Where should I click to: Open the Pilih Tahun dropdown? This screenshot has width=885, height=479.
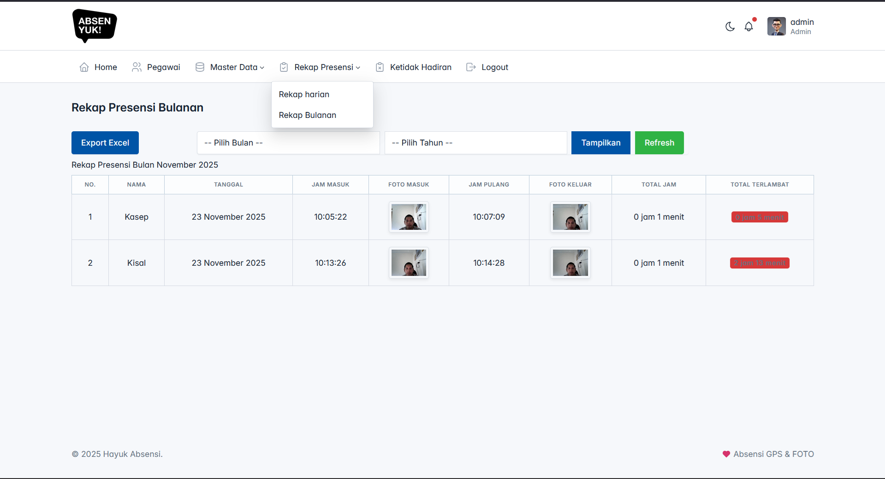click(x=476, y=143)
